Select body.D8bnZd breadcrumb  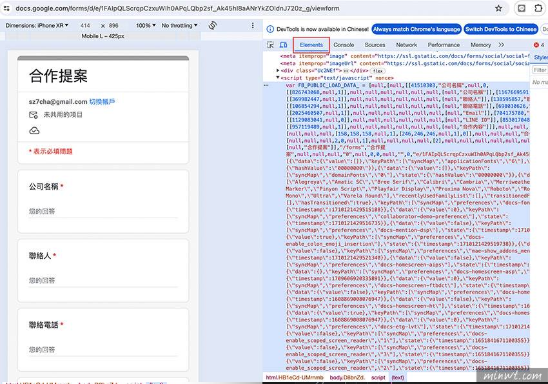347,378
